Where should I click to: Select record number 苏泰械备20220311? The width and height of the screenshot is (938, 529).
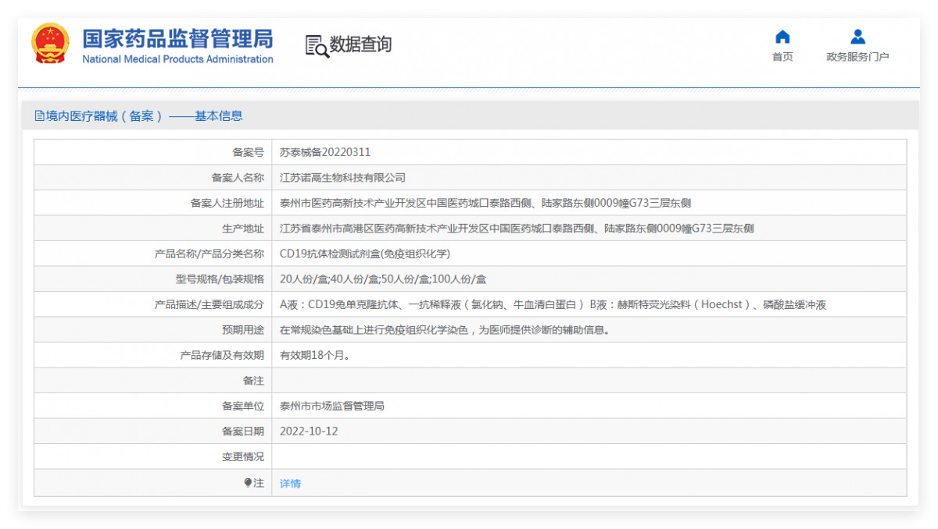tap(325, 152)
